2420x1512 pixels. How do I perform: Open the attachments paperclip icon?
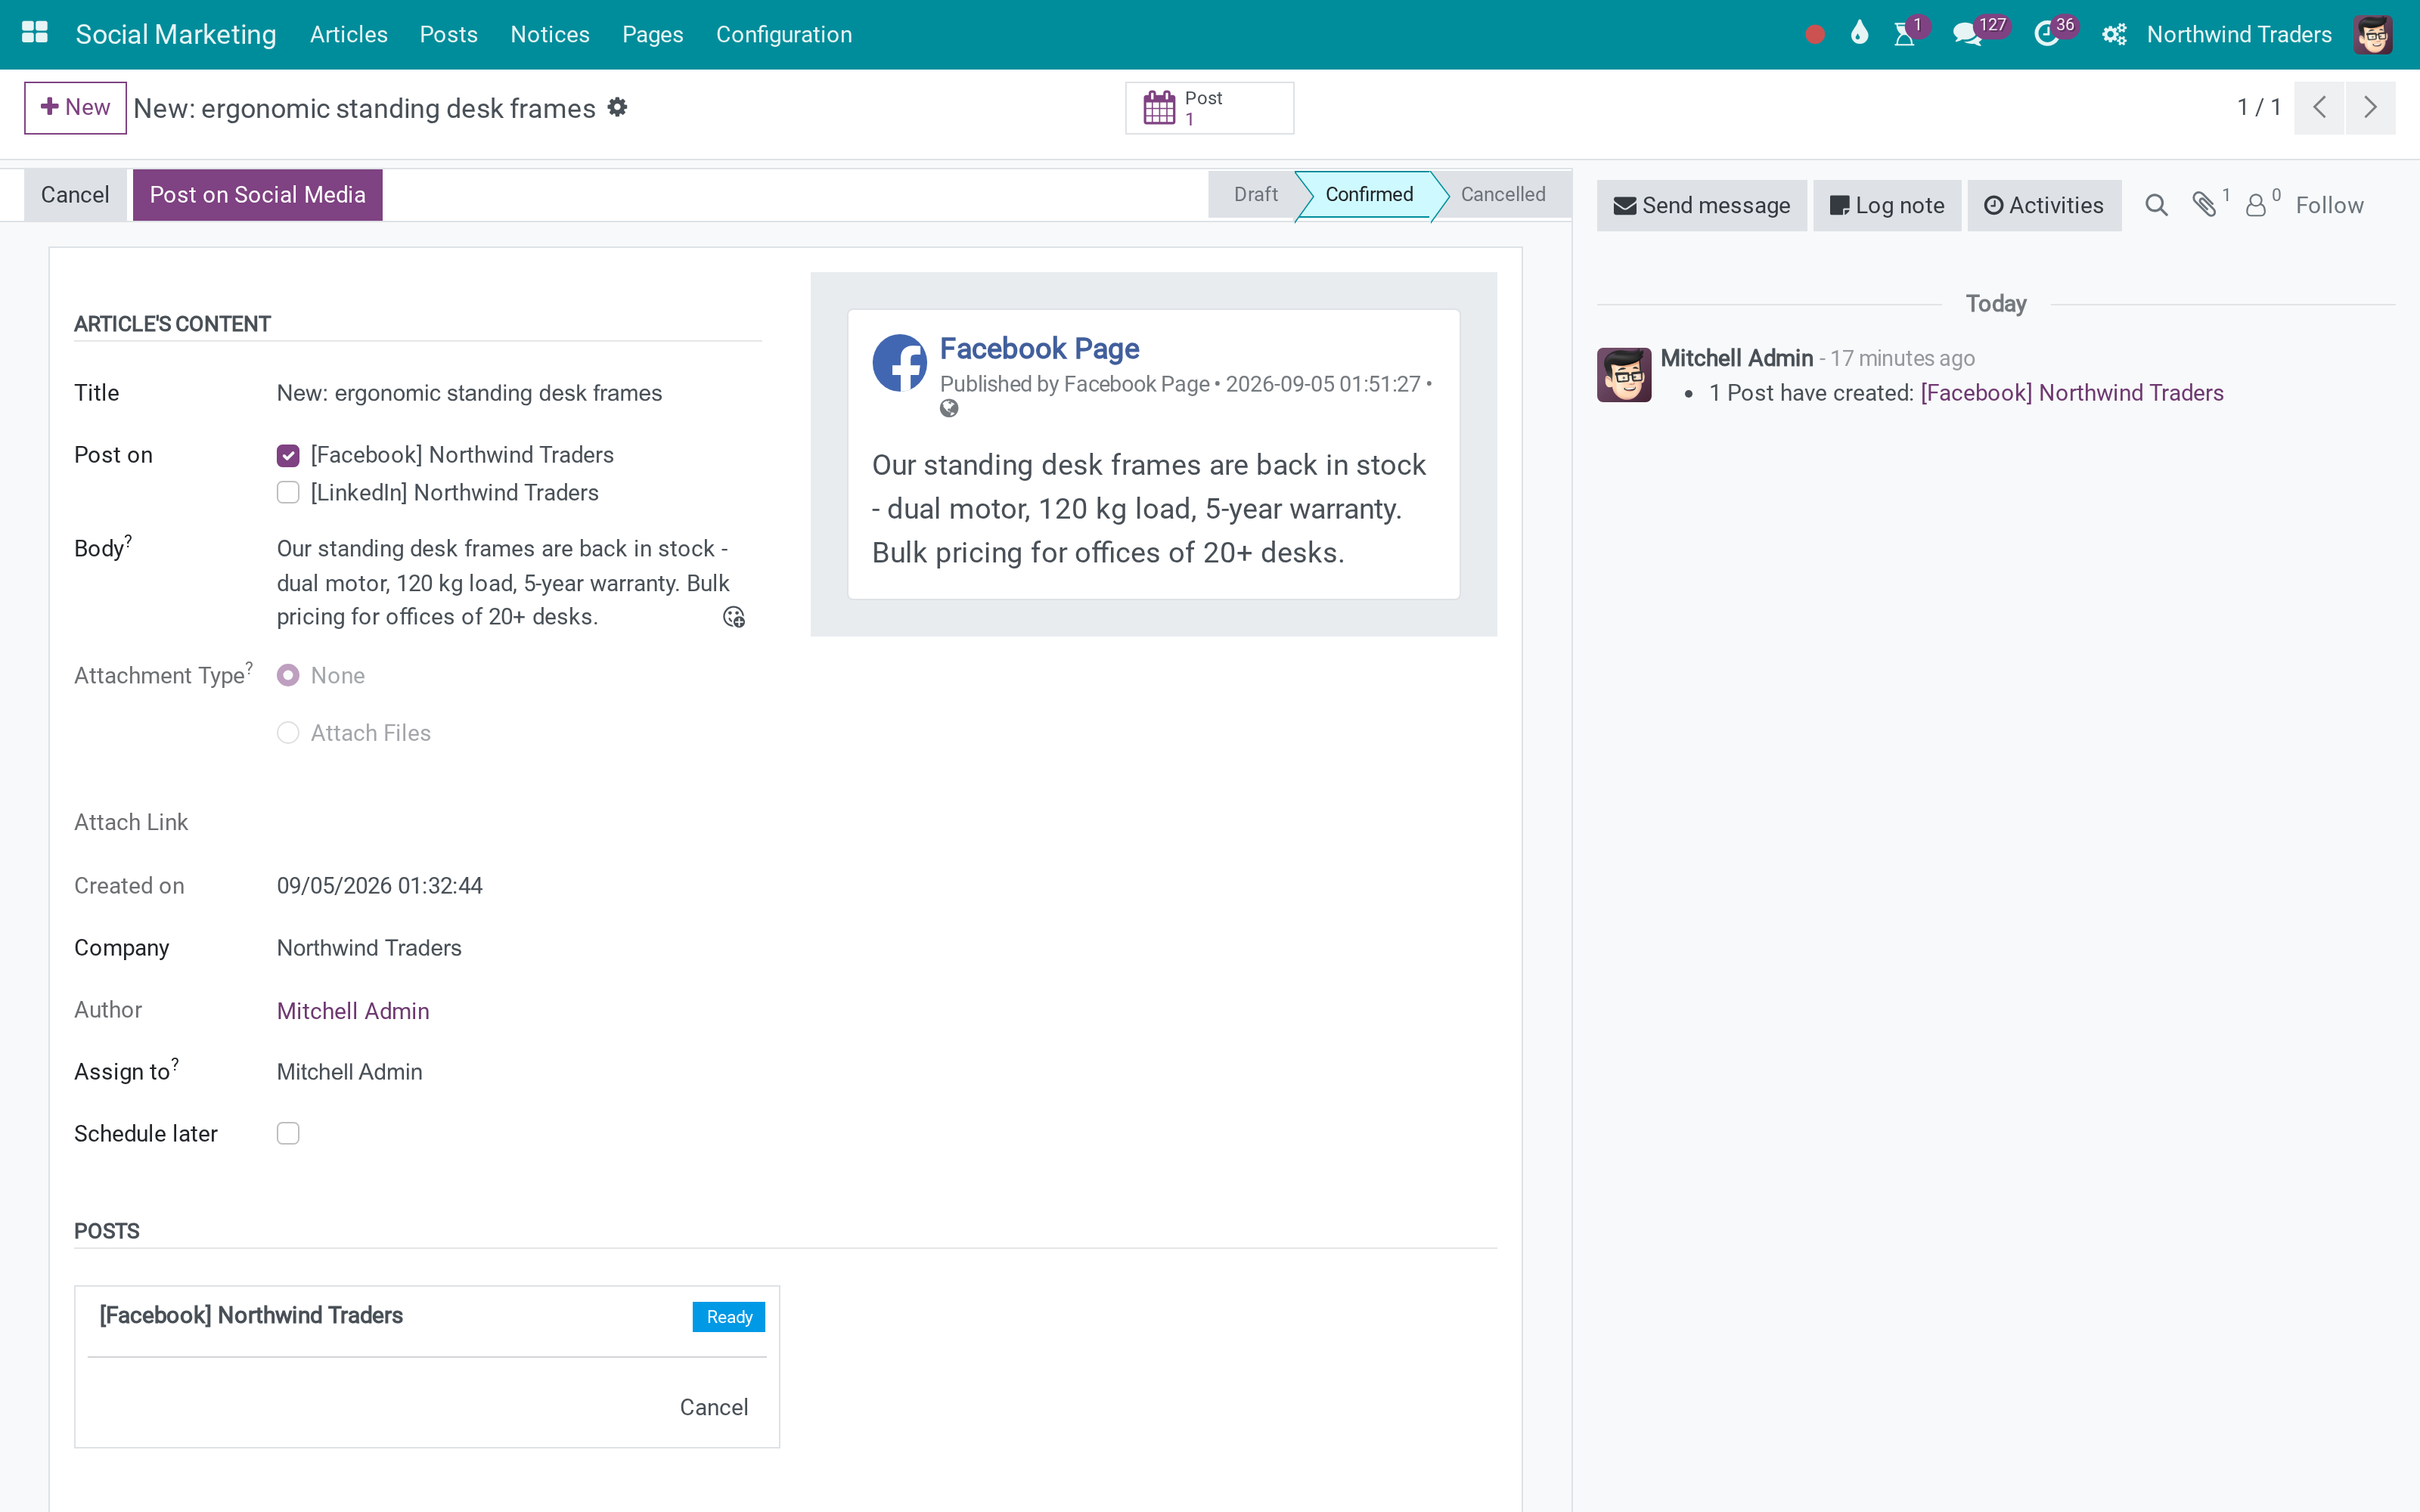tap(2204, 204)
